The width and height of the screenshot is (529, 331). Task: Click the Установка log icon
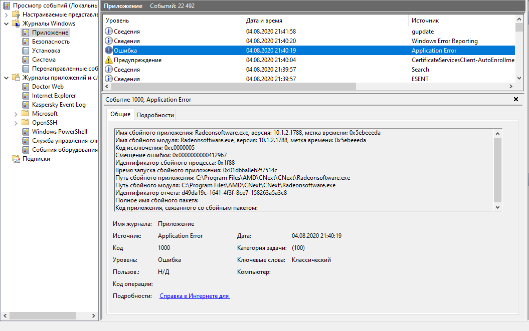click(x=26, y=51)
